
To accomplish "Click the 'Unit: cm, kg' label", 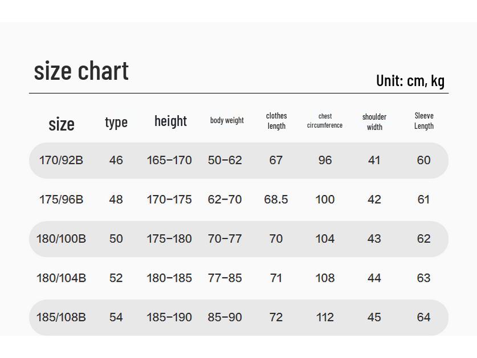I will pyautogui.click(x=410, y=81).
